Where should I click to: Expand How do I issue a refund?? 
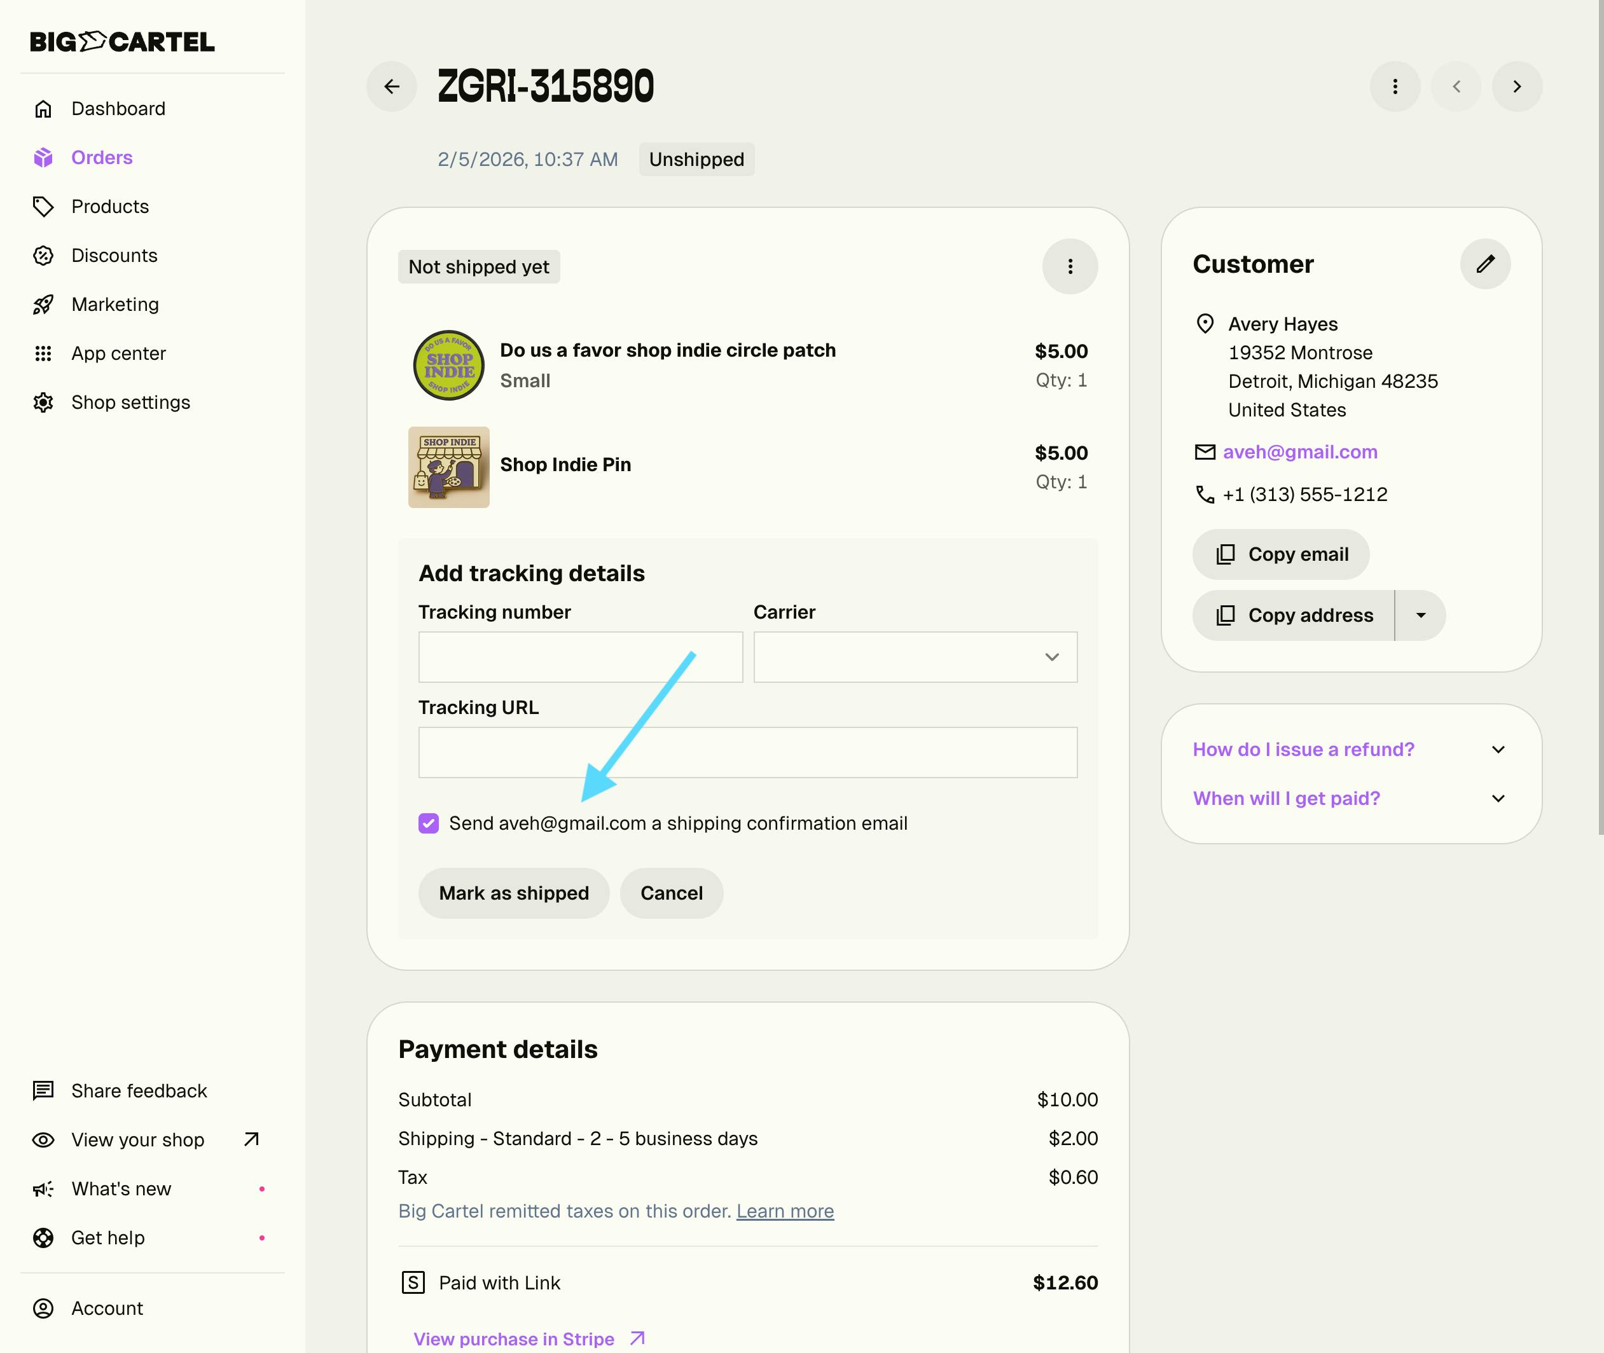(x=1350, y=750)
